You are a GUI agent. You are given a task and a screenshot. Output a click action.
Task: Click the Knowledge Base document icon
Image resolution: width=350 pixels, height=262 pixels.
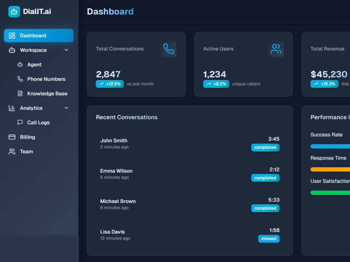(x=20, y=93)
